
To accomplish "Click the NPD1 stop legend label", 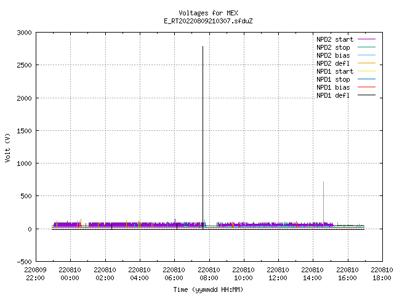I will 333,79.
